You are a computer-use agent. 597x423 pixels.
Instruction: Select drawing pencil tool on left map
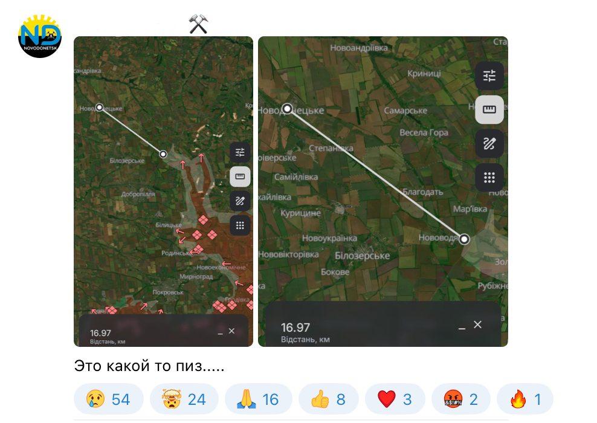tap(240, 201)
